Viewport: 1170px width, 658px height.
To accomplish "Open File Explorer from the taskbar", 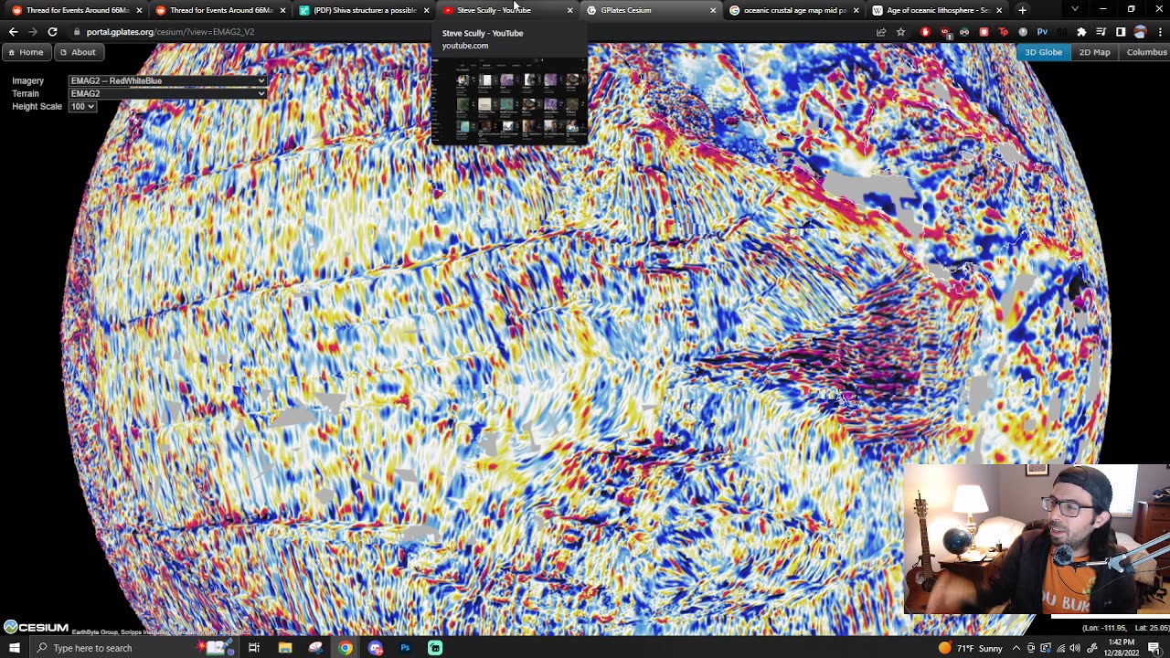I will [x=285, y=648].
